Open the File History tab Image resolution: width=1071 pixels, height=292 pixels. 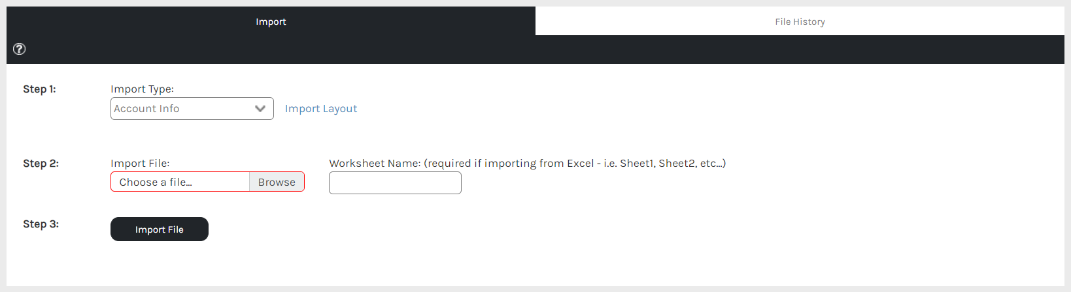[x=800, y=22]
